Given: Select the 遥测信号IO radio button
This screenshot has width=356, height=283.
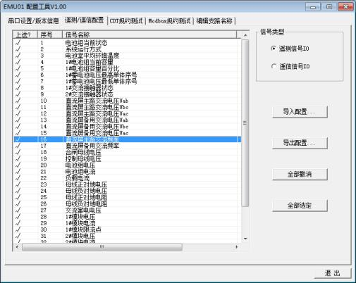Looking at the screenshot, I should (x=274, y=49).
